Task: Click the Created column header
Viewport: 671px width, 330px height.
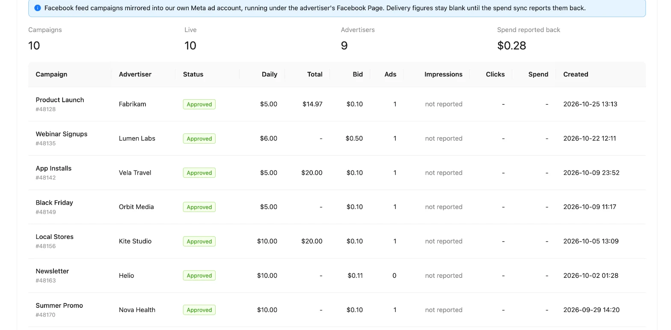Action: coord(576,74)
